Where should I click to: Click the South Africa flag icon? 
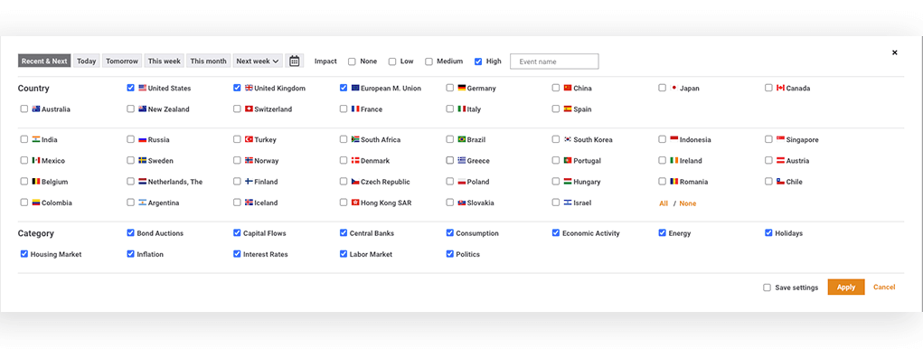click(x=355, y=139)
